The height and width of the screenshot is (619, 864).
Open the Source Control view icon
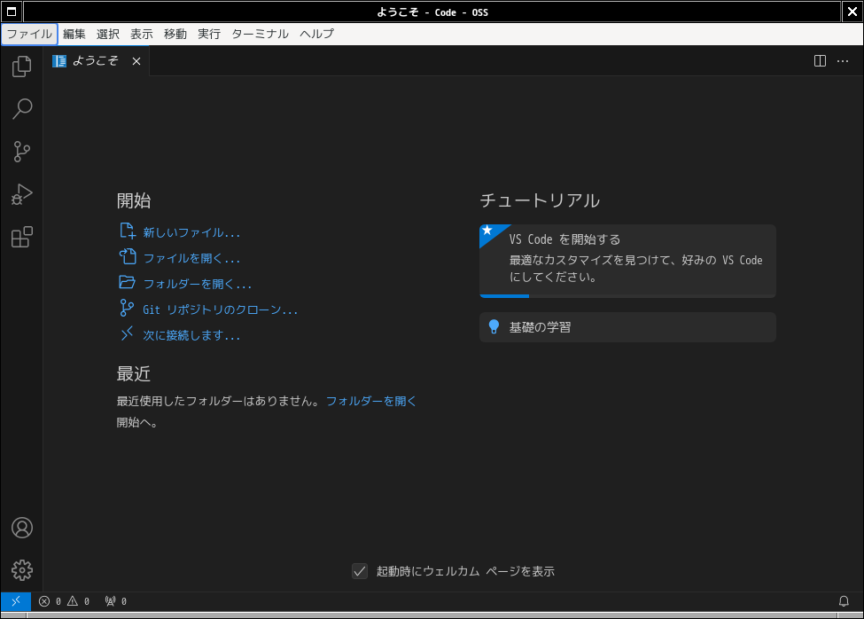(x=21, y=151)
